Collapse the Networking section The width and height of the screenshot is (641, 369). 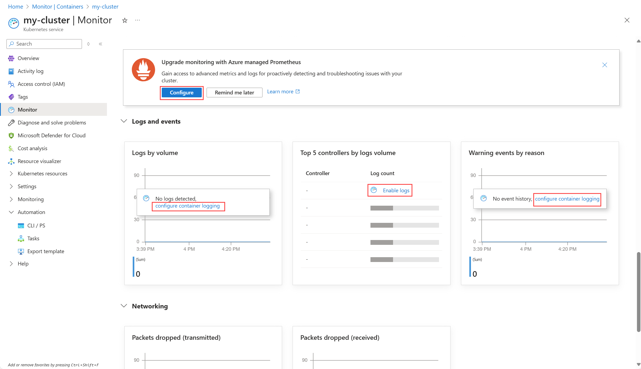tap(124, 306)
